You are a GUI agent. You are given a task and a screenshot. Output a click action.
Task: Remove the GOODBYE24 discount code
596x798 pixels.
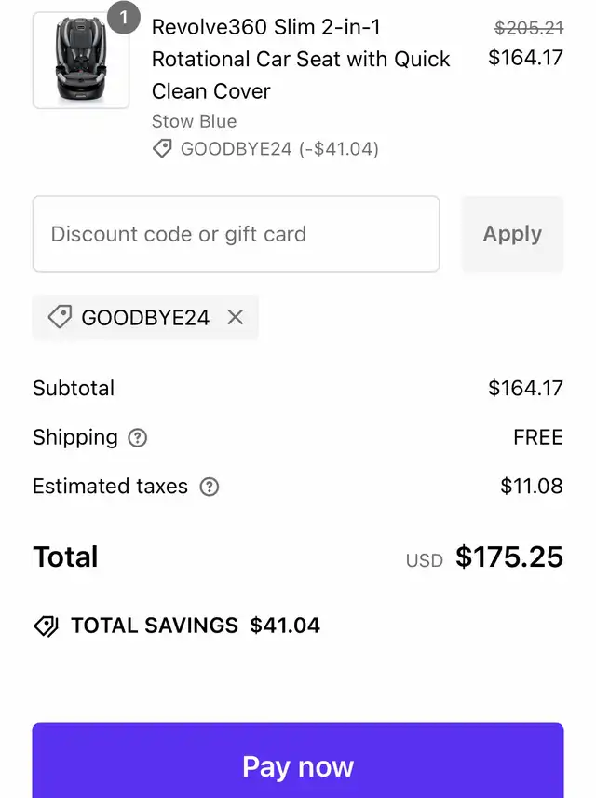pyautogui.click(x=236, y=317)
